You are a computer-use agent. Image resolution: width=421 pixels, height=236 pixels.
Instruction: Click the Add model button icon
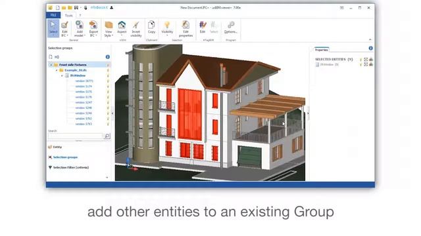(79, 25)
